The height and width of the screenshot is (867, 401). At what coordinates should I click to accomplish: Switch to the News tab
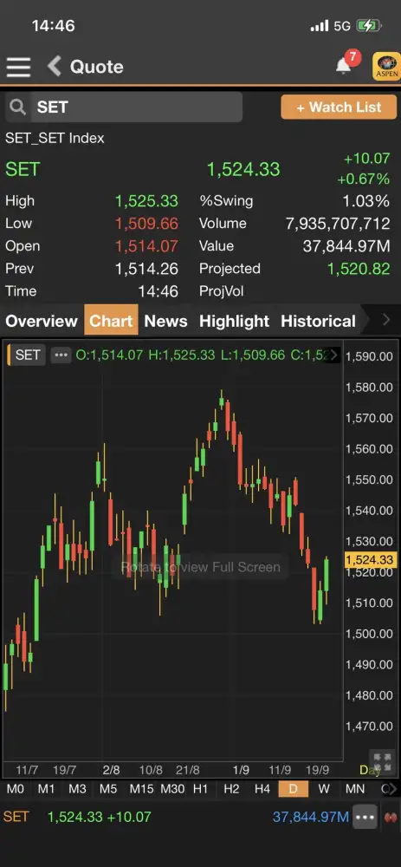click(x=165, y=321)
